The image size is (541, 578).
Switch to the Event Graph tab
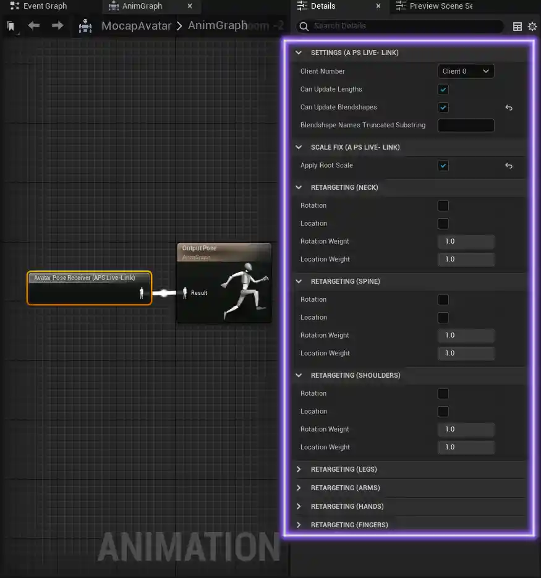click(x=39, y=6)
